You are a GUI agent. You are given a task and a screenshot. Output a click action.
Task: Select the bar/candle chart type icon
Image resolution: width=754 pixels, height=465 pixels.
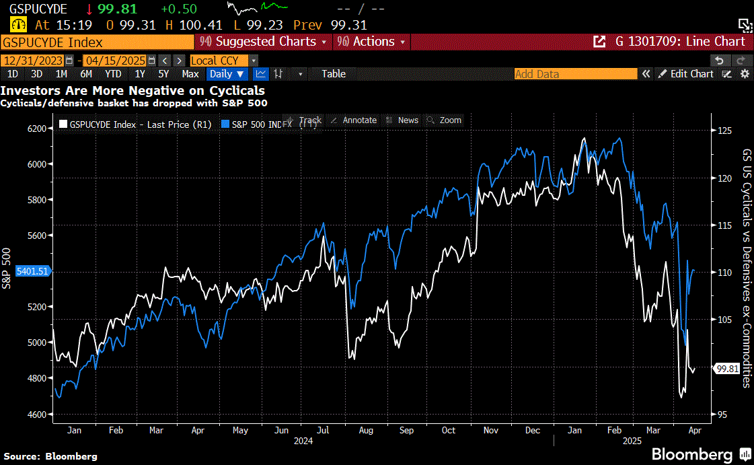pyautogui.click(x=278, y=74)
